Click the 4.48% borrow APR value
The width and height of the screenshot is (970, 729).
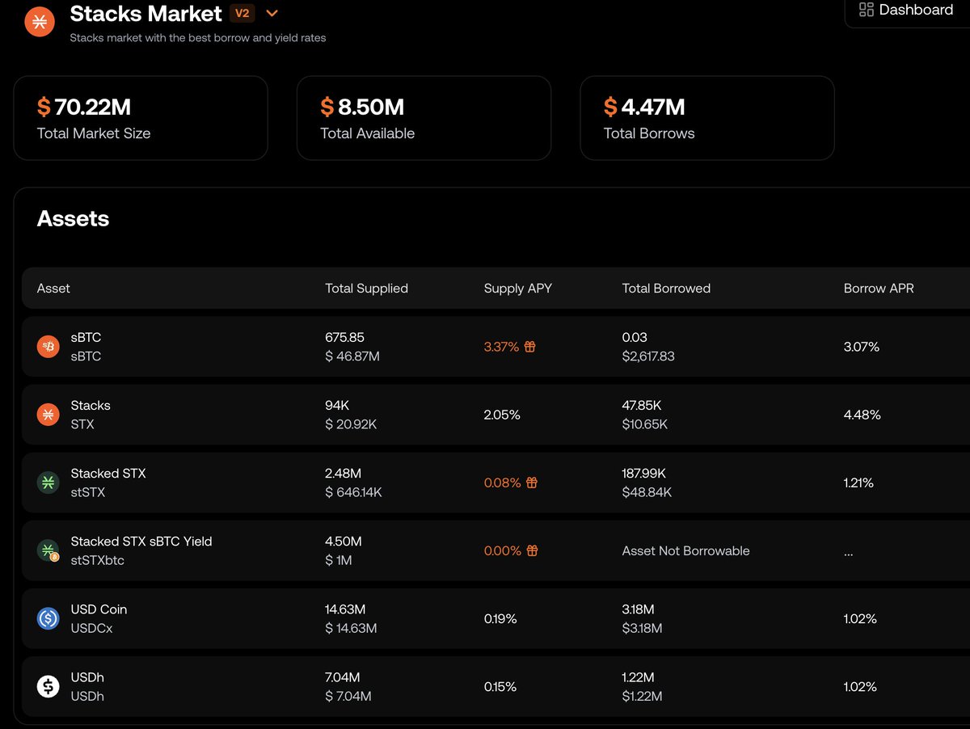[862, 415]
